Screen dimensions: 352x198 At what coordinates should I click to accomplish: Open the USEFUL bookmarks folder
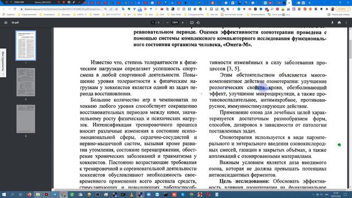80,14
